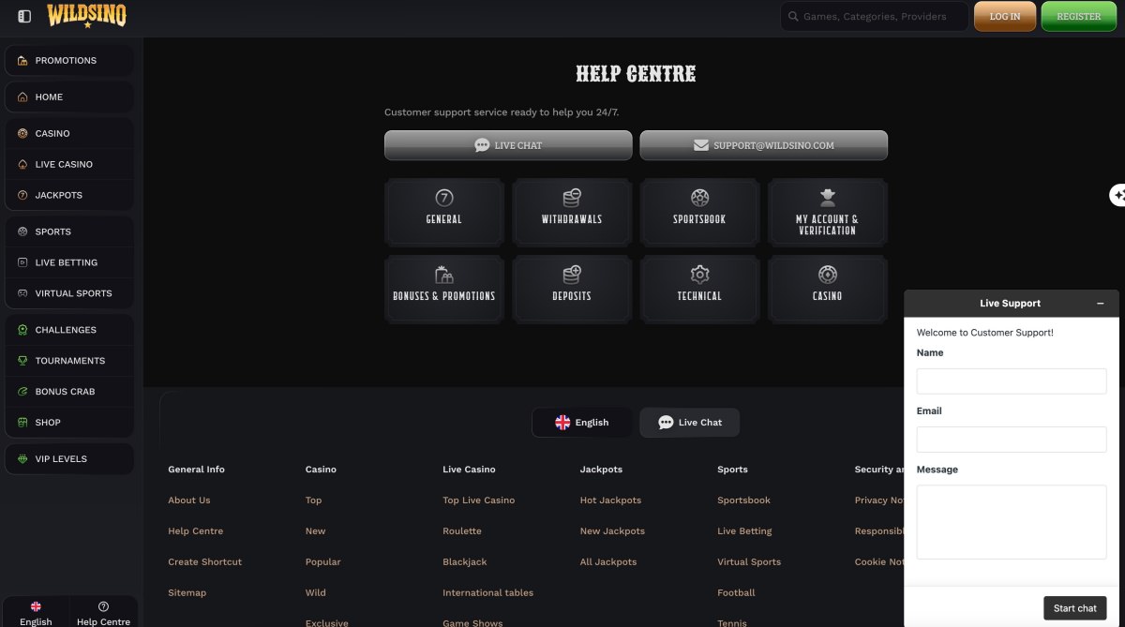This screenshot has height=627, width=1125.
Task: Open VIP Levels in the sidebar
Action: (69, 460)
